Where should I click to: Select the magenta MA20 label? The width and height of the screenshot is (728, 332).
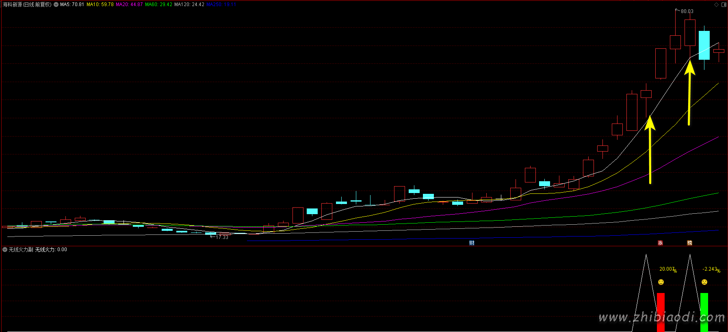129,5
